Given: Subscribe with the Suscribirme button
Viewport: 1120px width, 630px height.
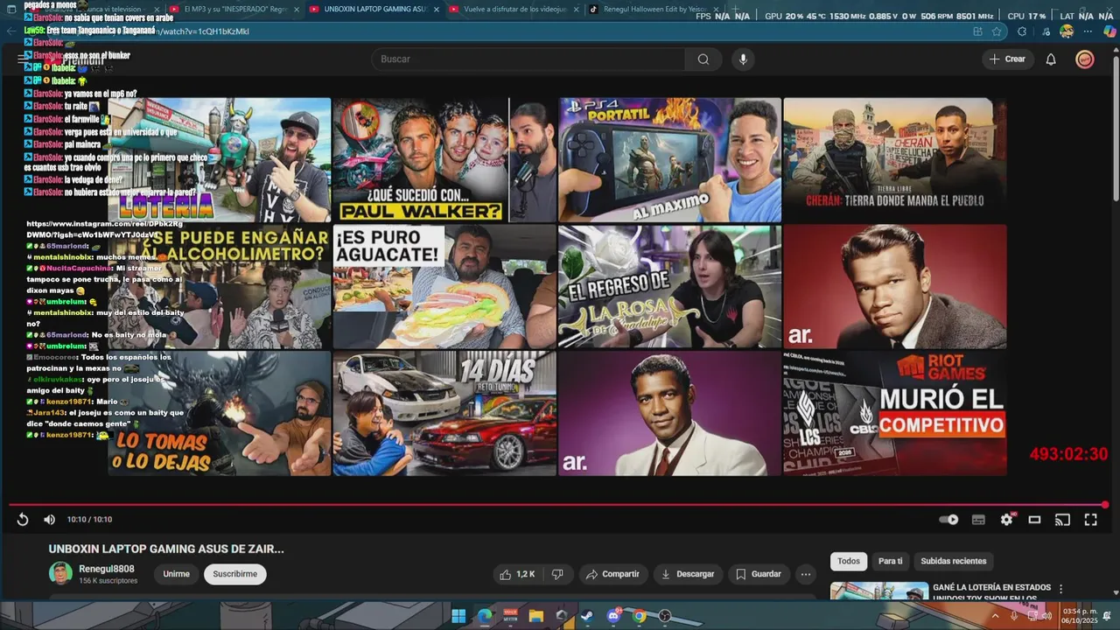Looking at the screenshot, I should click(235, 574).
